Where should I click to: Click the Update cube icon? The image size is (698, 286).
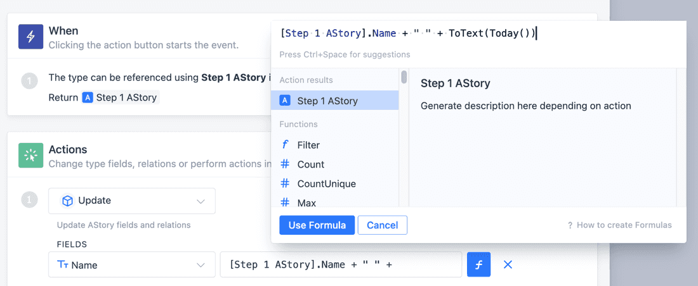click(x=67, y=201)
